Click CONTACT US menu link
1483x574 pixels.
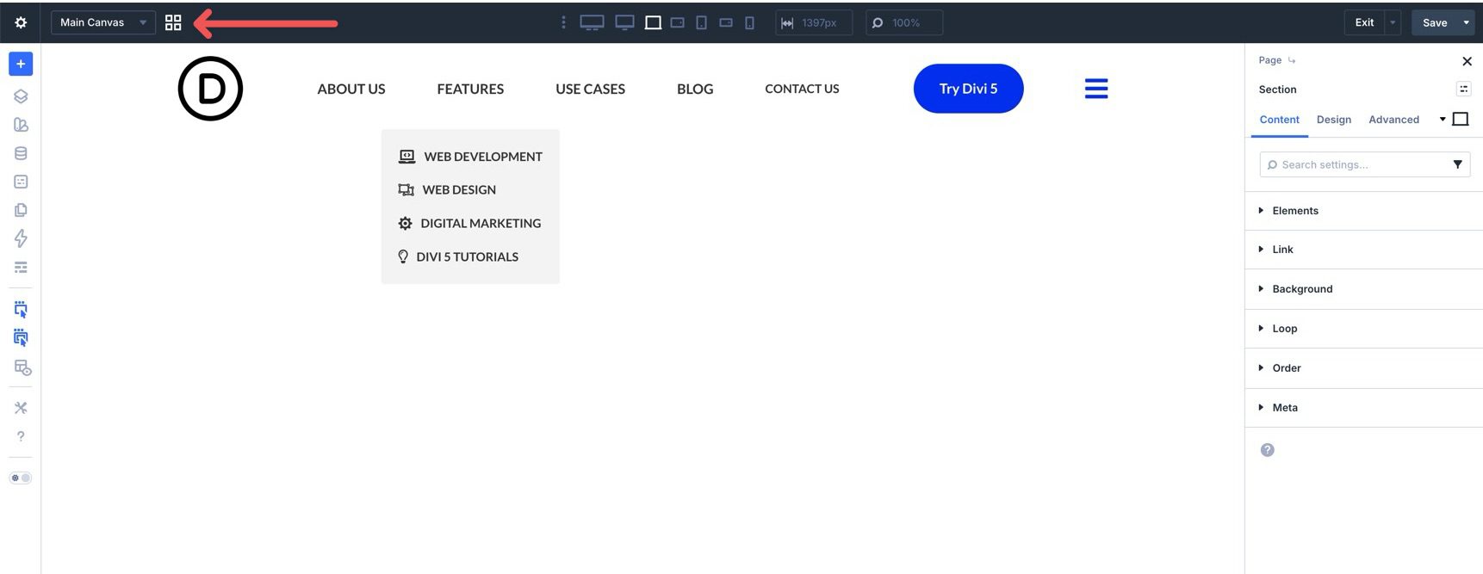[x=802, y=89]
